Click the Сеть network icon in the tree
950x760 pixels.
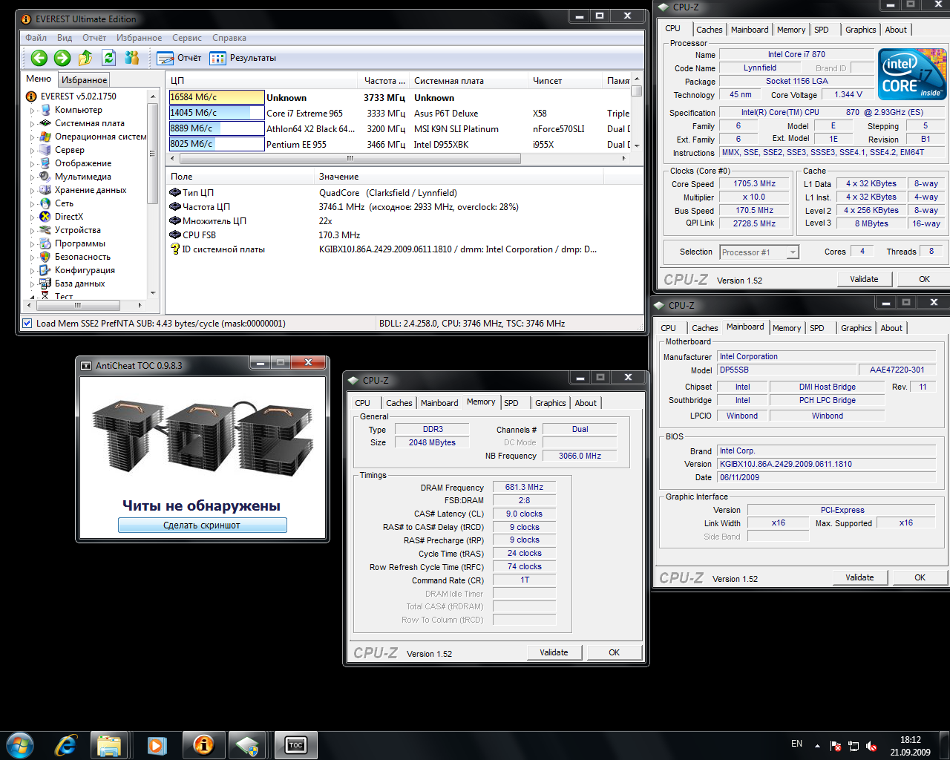(x=46, y=203)
